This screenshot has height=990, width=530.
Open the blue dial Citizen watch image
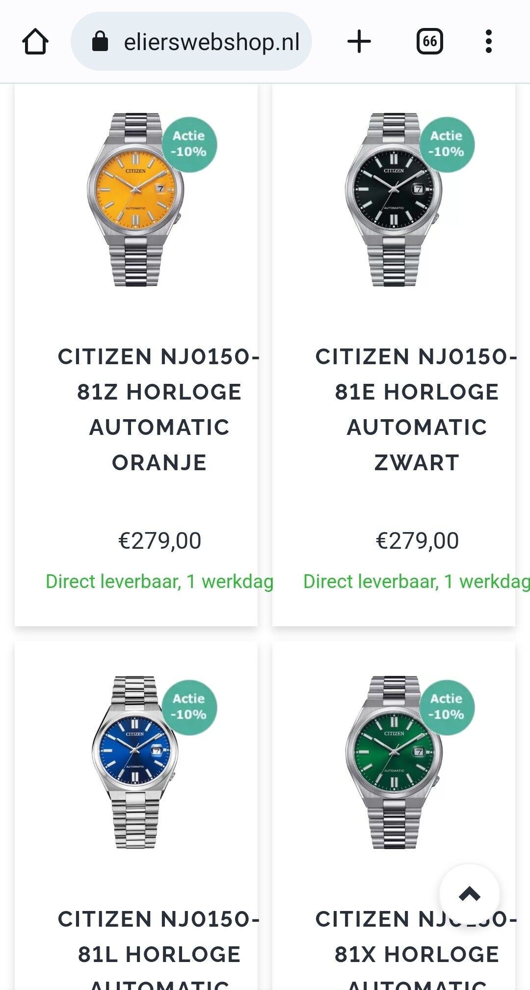click(135, 762)
